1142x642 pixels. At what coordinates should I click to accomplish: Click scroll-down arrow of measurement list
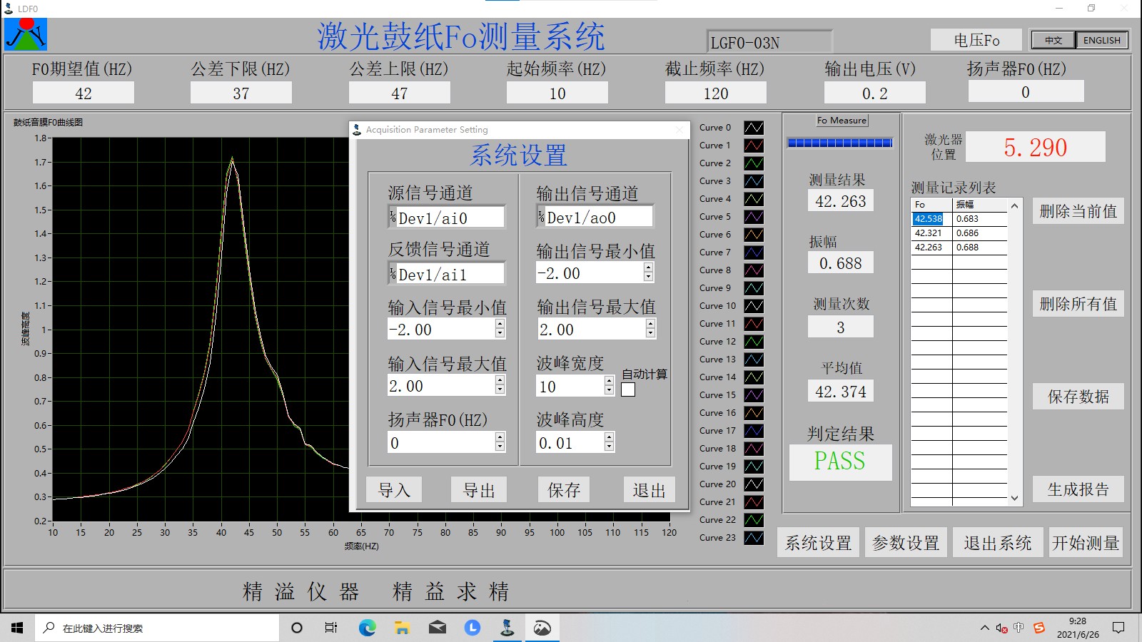pyautogui.click(x=1014, y=499)
